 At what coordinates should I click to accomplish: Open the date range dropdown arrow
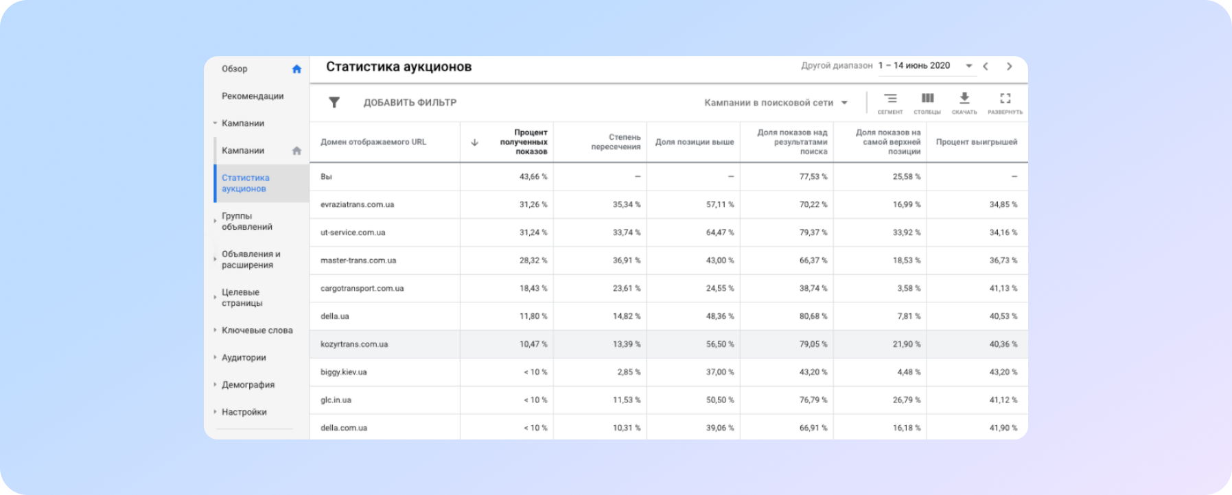point(969,66)
